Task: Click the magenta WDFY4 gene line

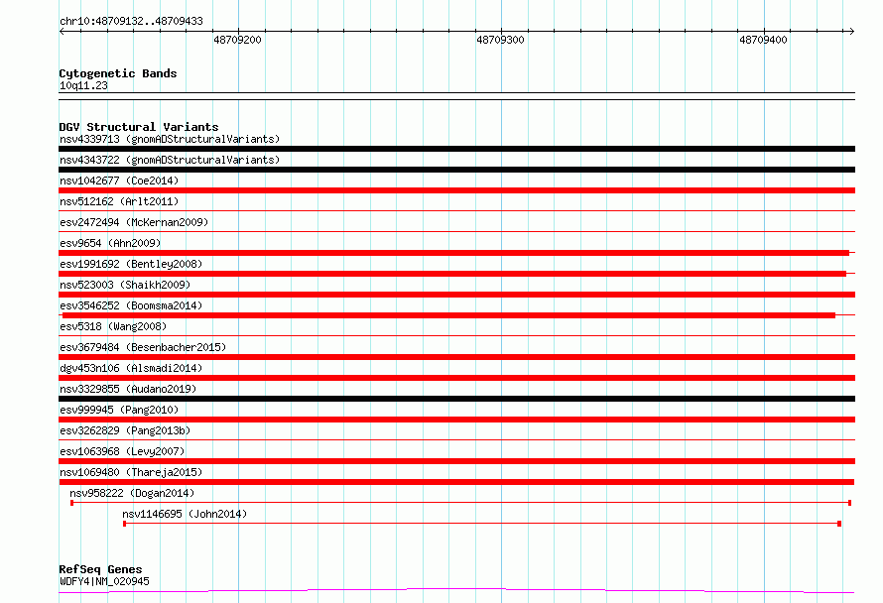Action: [456, 590]
